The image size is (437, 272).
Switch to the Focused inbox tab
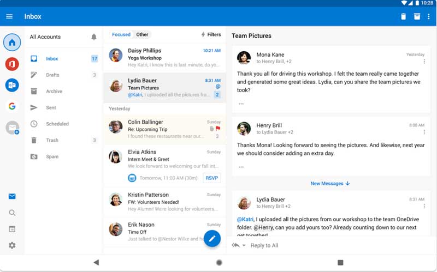pyautogui.click(x=121, y=34)
